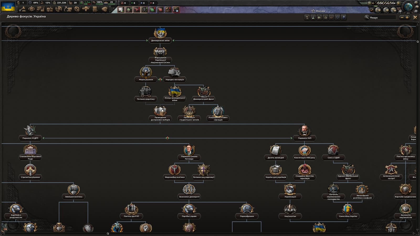This screenshot has width=420, height=236.
Task: Click the Пошук search field
Action: (382, 18)
